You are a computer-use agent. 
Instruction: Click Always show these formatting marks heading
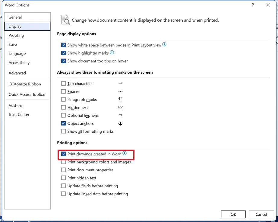(x=105, y=72)
